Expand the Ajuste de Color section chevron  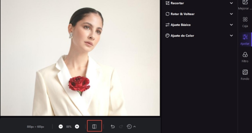(x=231, y=36)
